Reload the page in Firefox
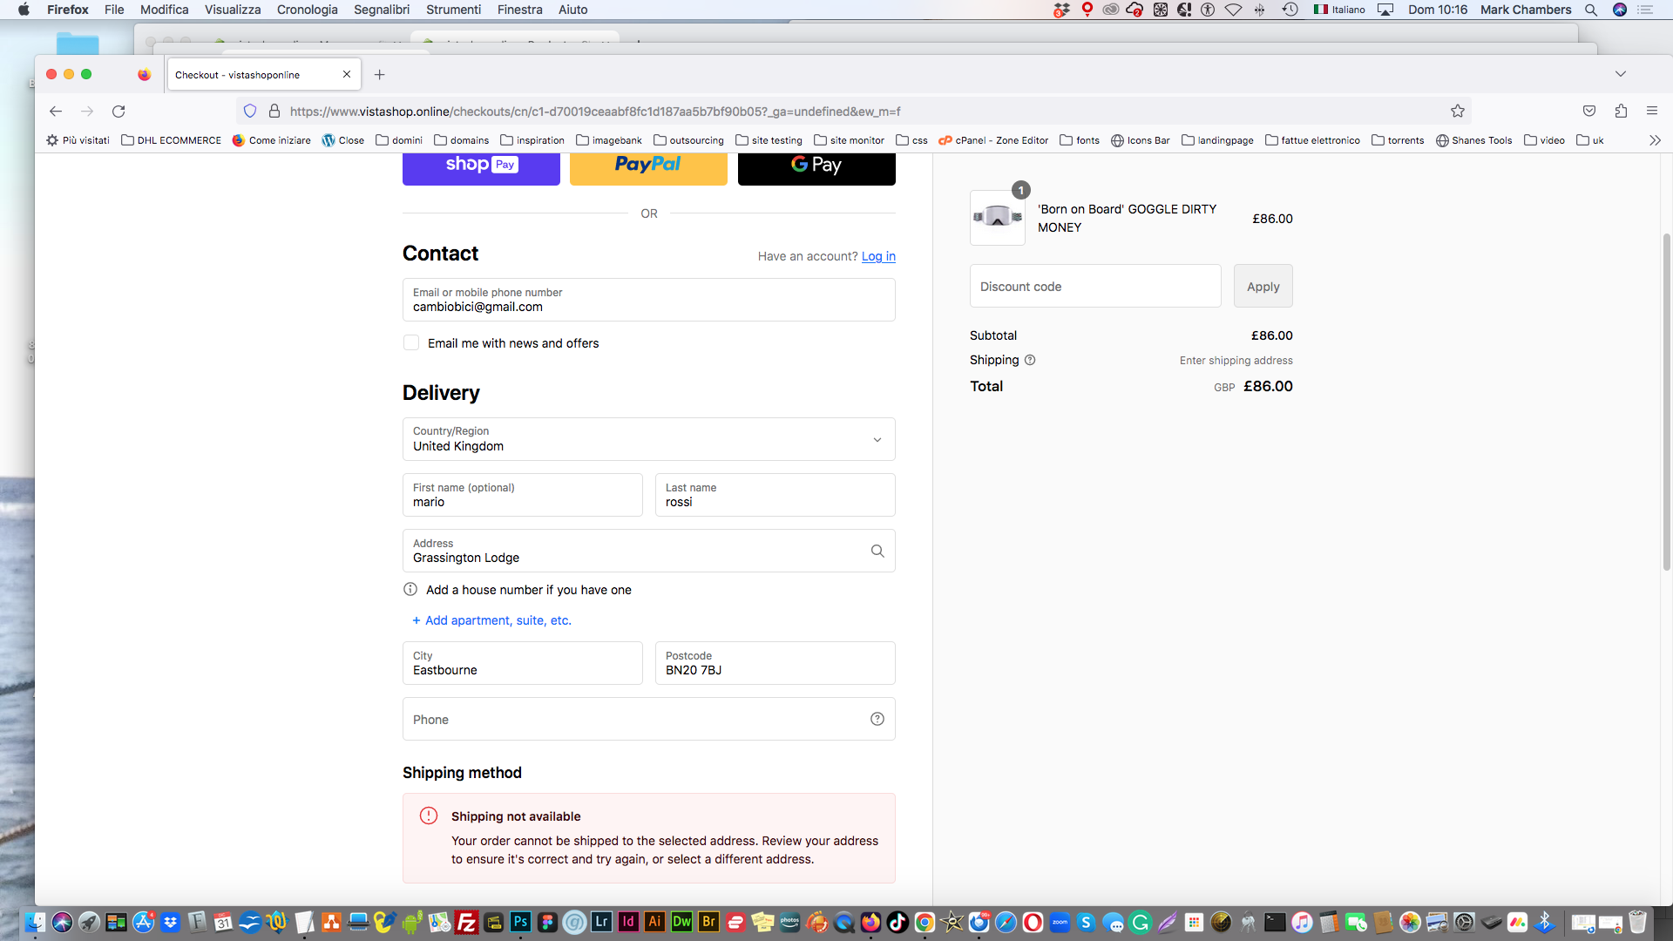1673x941 pixels. (x=119, y=111)
